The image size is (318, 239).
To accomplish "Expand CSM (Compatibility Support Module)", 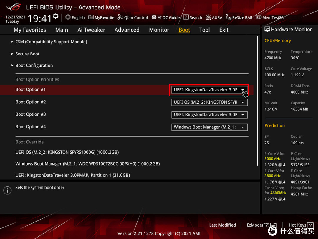I will (x=51, y=42).
